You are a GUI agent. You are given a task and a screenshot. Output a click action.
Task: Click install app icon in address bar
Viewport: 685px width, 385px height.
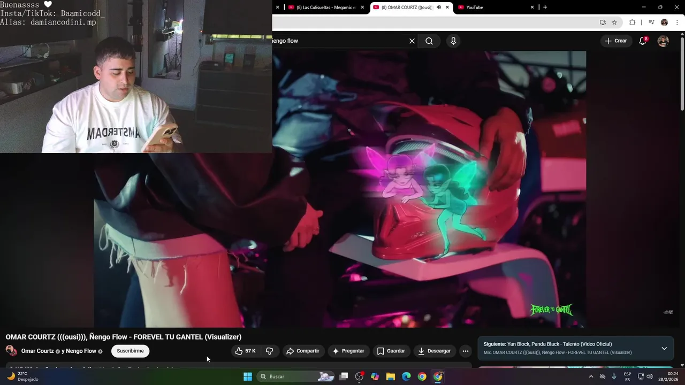603,22
